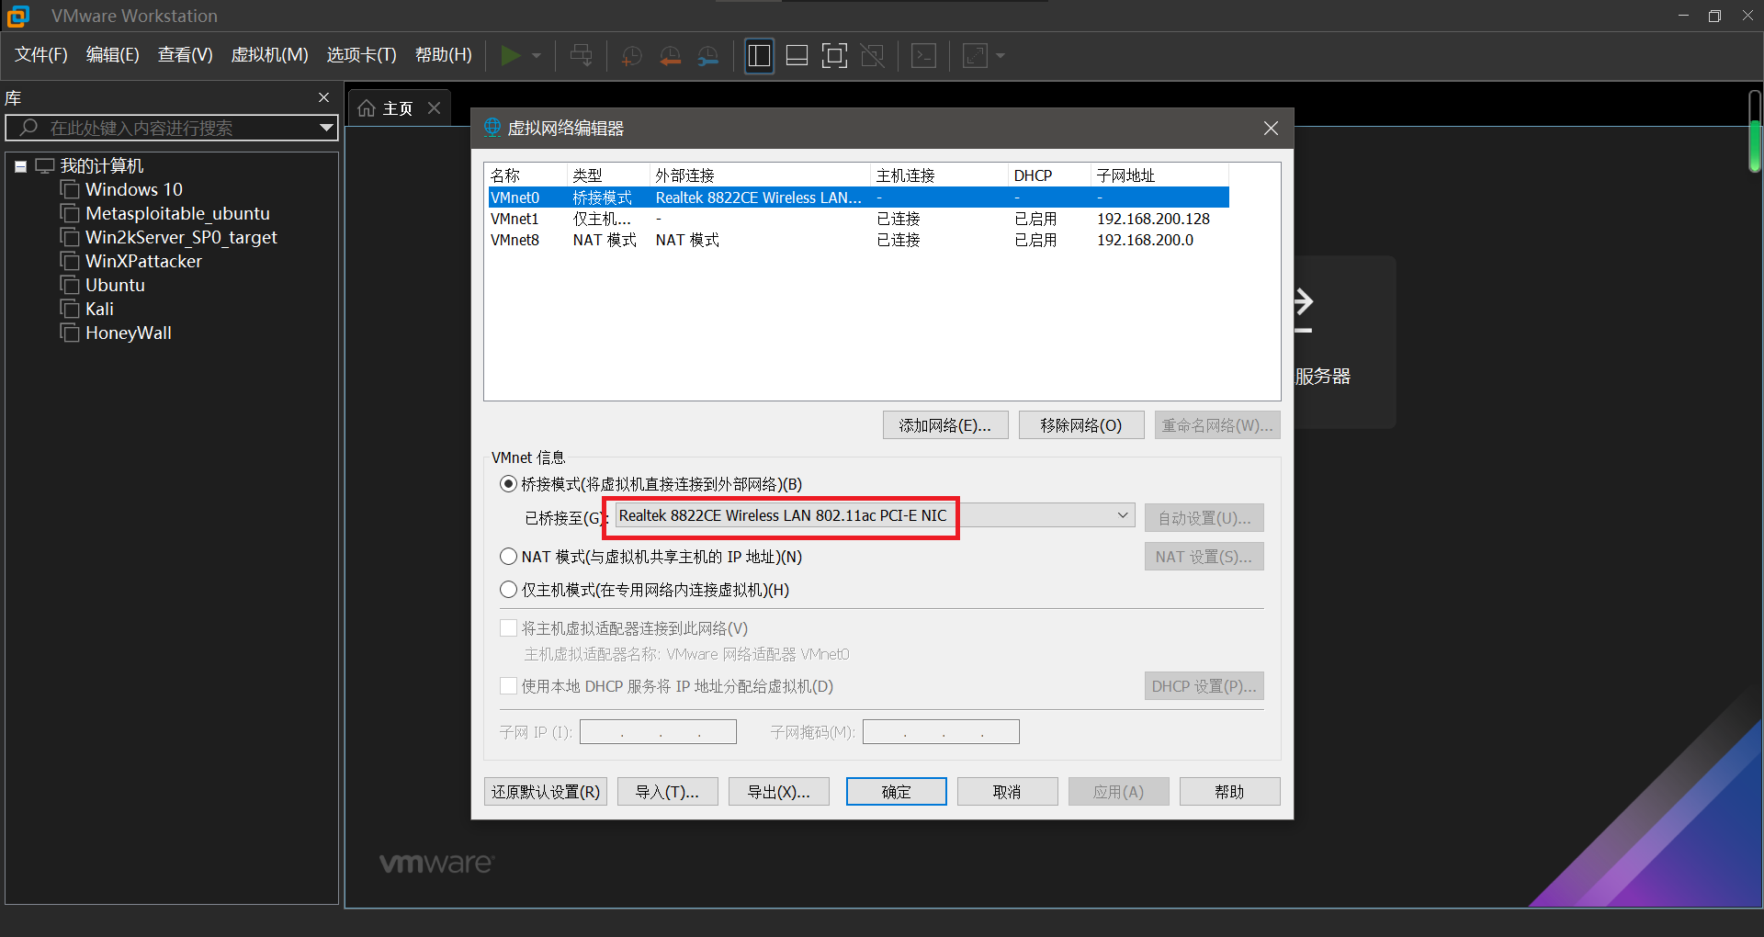Open the 选项卡(T) menu
The image size is (1764, 937).
(361, 55)
